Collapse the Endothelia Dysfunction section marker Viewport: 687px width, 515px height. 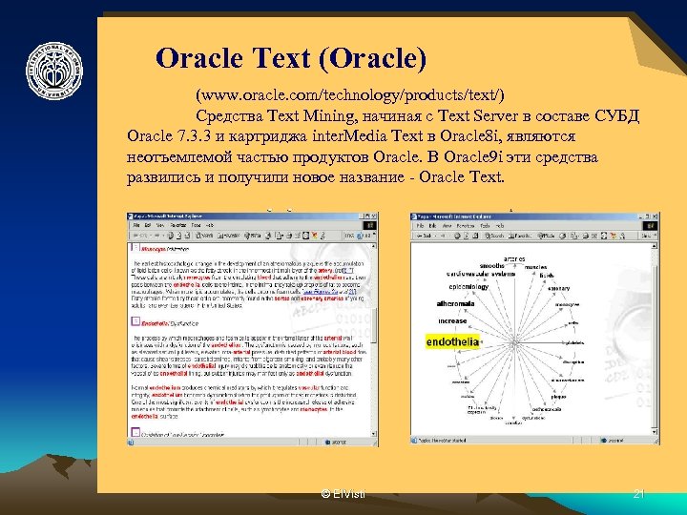click(135, 321)
